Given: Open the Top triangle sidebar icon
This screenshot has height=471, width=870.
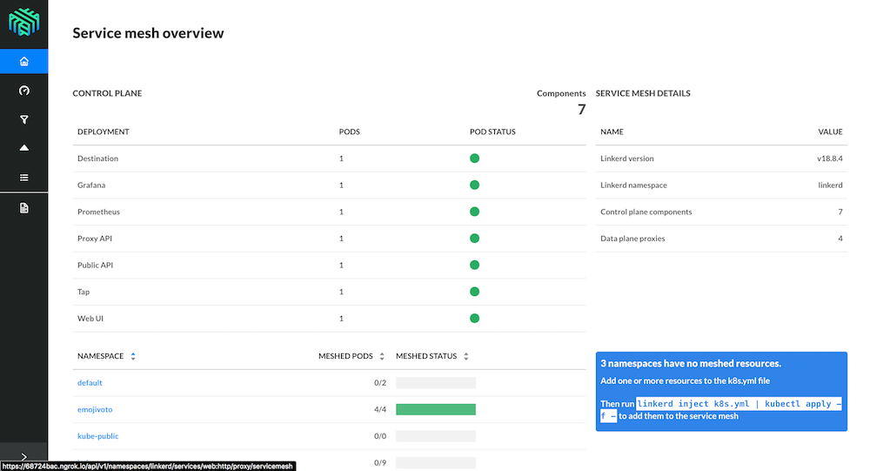Looking at the screenshot, I should (x=23, y=148).
